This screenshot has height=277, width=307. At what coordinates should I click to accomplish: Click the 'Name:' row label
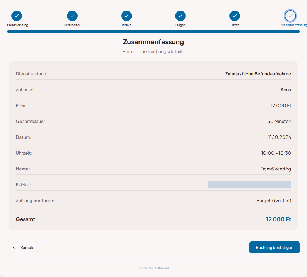coord(23,169)
